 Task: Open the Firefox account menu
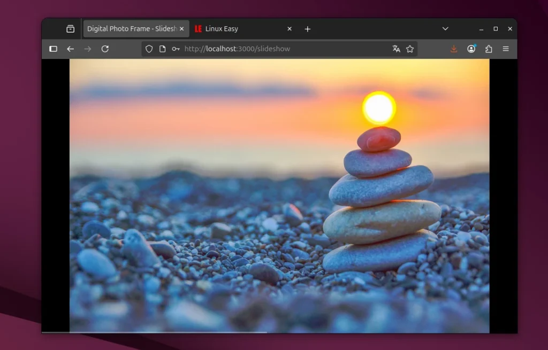(471, 49)
